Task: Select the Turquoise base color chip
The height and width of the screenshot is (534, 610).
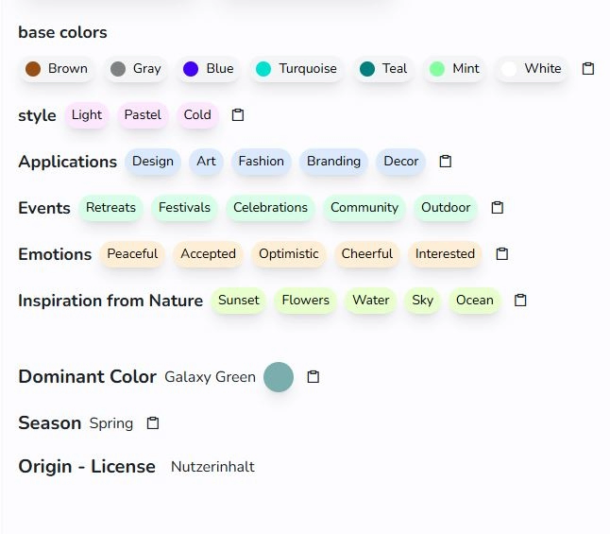Action: (297, 69)
